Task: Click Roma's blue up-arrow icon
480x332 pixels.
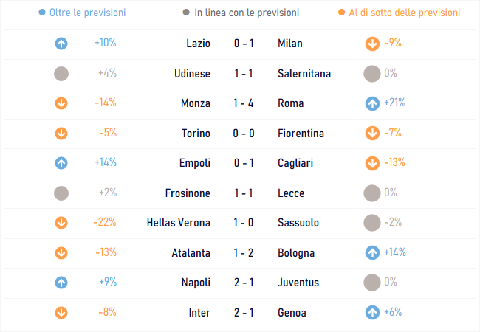Action: pos(372,103)
